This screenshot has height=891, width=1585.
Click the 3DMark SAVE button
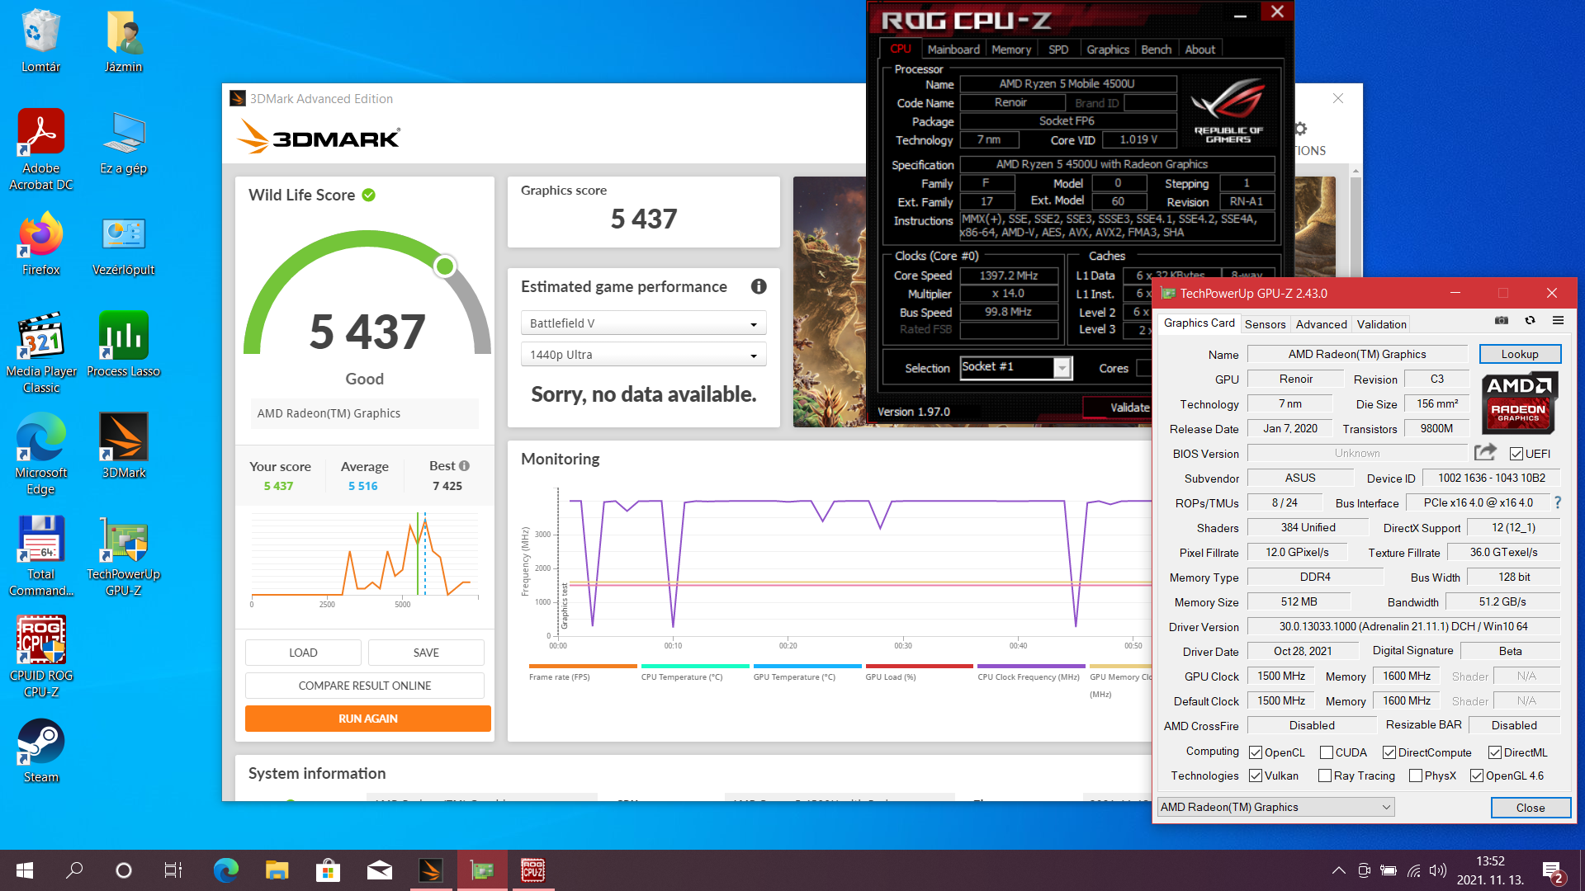[x=426, y=653]
